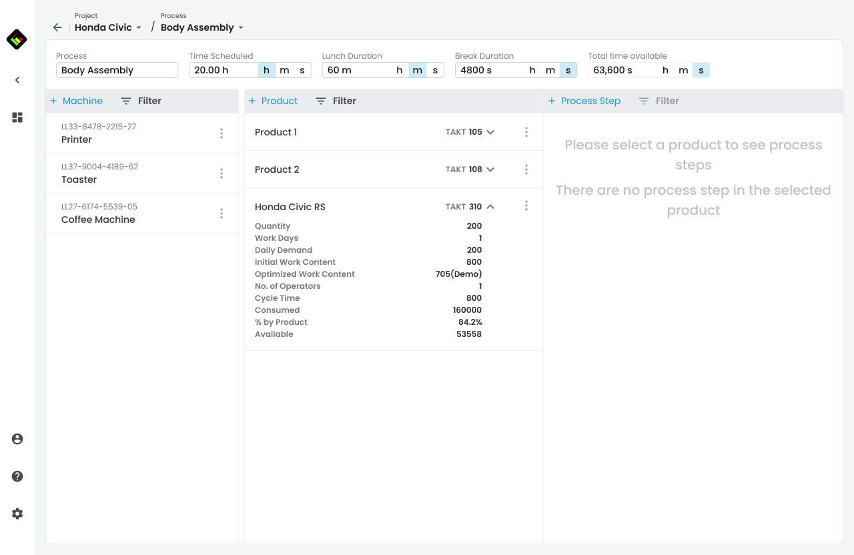The width and height of the screenshot is (854, 555).
Task: Open the settings gear icon
Action: pyautogui.click(x=17, y=514)
